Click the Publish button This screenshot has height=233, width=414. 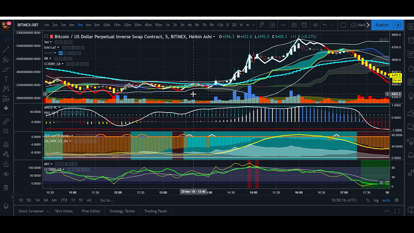[x=382, y=25]
